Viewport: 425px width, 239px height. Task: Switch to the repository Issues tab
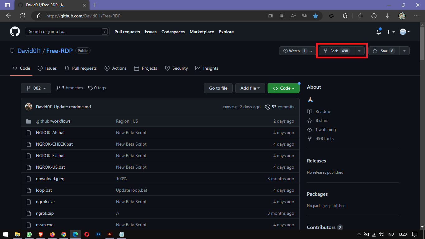click(47, 68)
